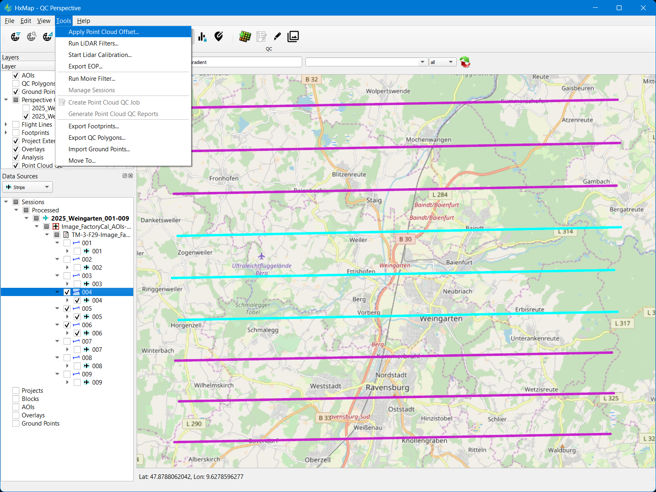Select the 2025_Weingarten_001-009 session item
Viewport: 656px width, 492px height.
[x=90, y=219]
